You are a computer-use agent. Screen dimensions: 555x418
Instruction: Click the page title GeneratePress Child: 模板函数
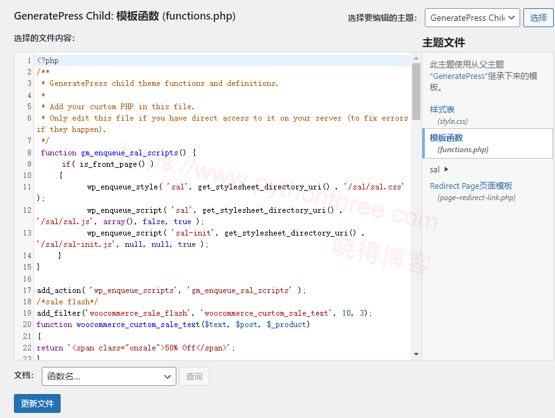[125, 16]
